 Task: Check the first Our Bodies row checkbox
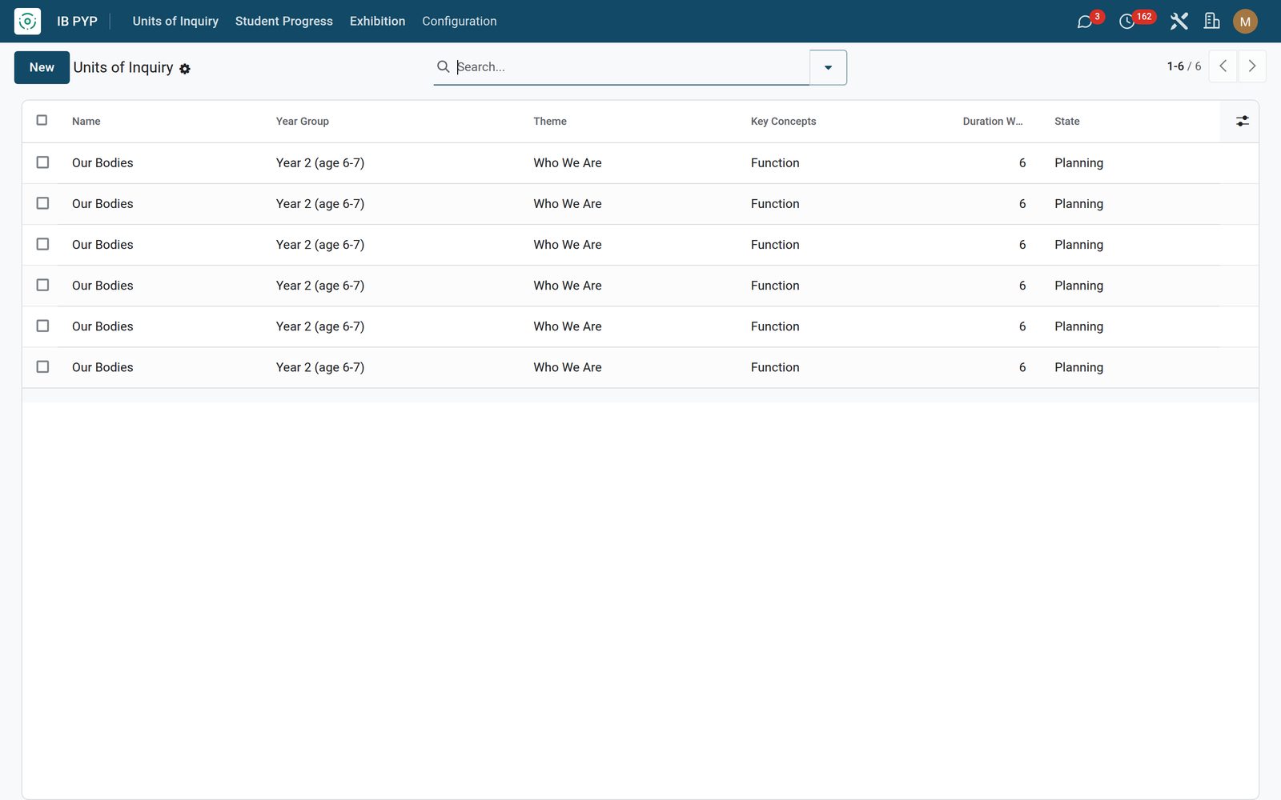pyautogui.click(x=42, y=162)
